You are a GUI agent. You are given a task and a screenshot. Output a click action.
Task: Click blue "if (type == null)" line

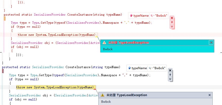[x=24, y=79]
